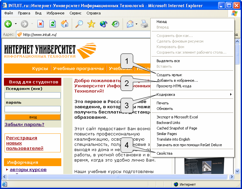
Task: Choose Закачать все при помощи ReGet Deluxe
Action: click(x=192, y=145)
